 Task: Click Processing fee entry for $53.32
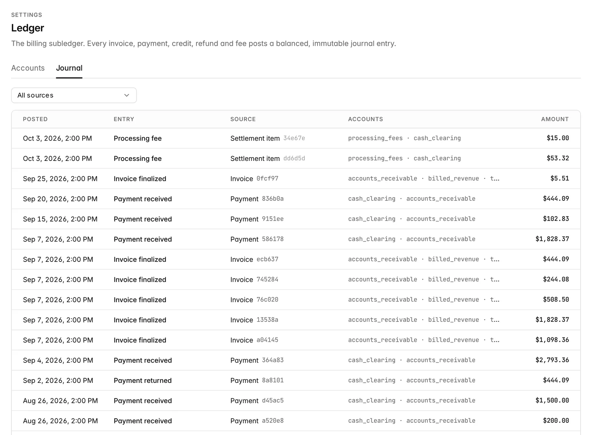click(x=138, y=159)
